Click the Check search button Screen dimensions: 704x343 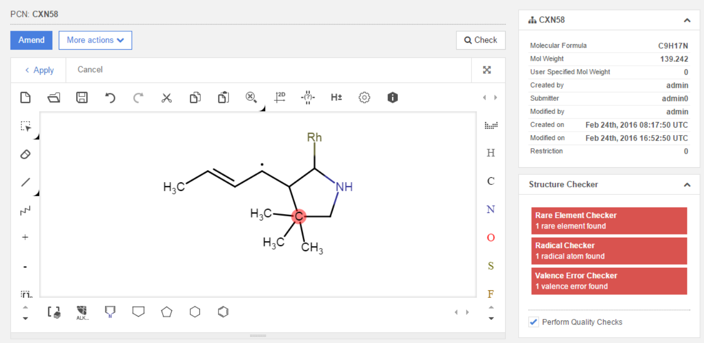(x=481, y=40)
